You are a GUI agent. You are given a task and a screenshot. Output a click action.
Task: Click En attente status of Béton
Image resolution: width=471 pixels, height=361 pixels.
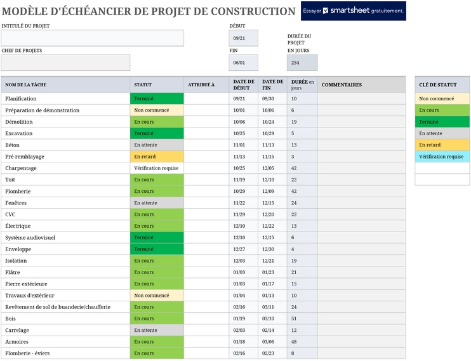pyautogui.click(x=157, y=145)
